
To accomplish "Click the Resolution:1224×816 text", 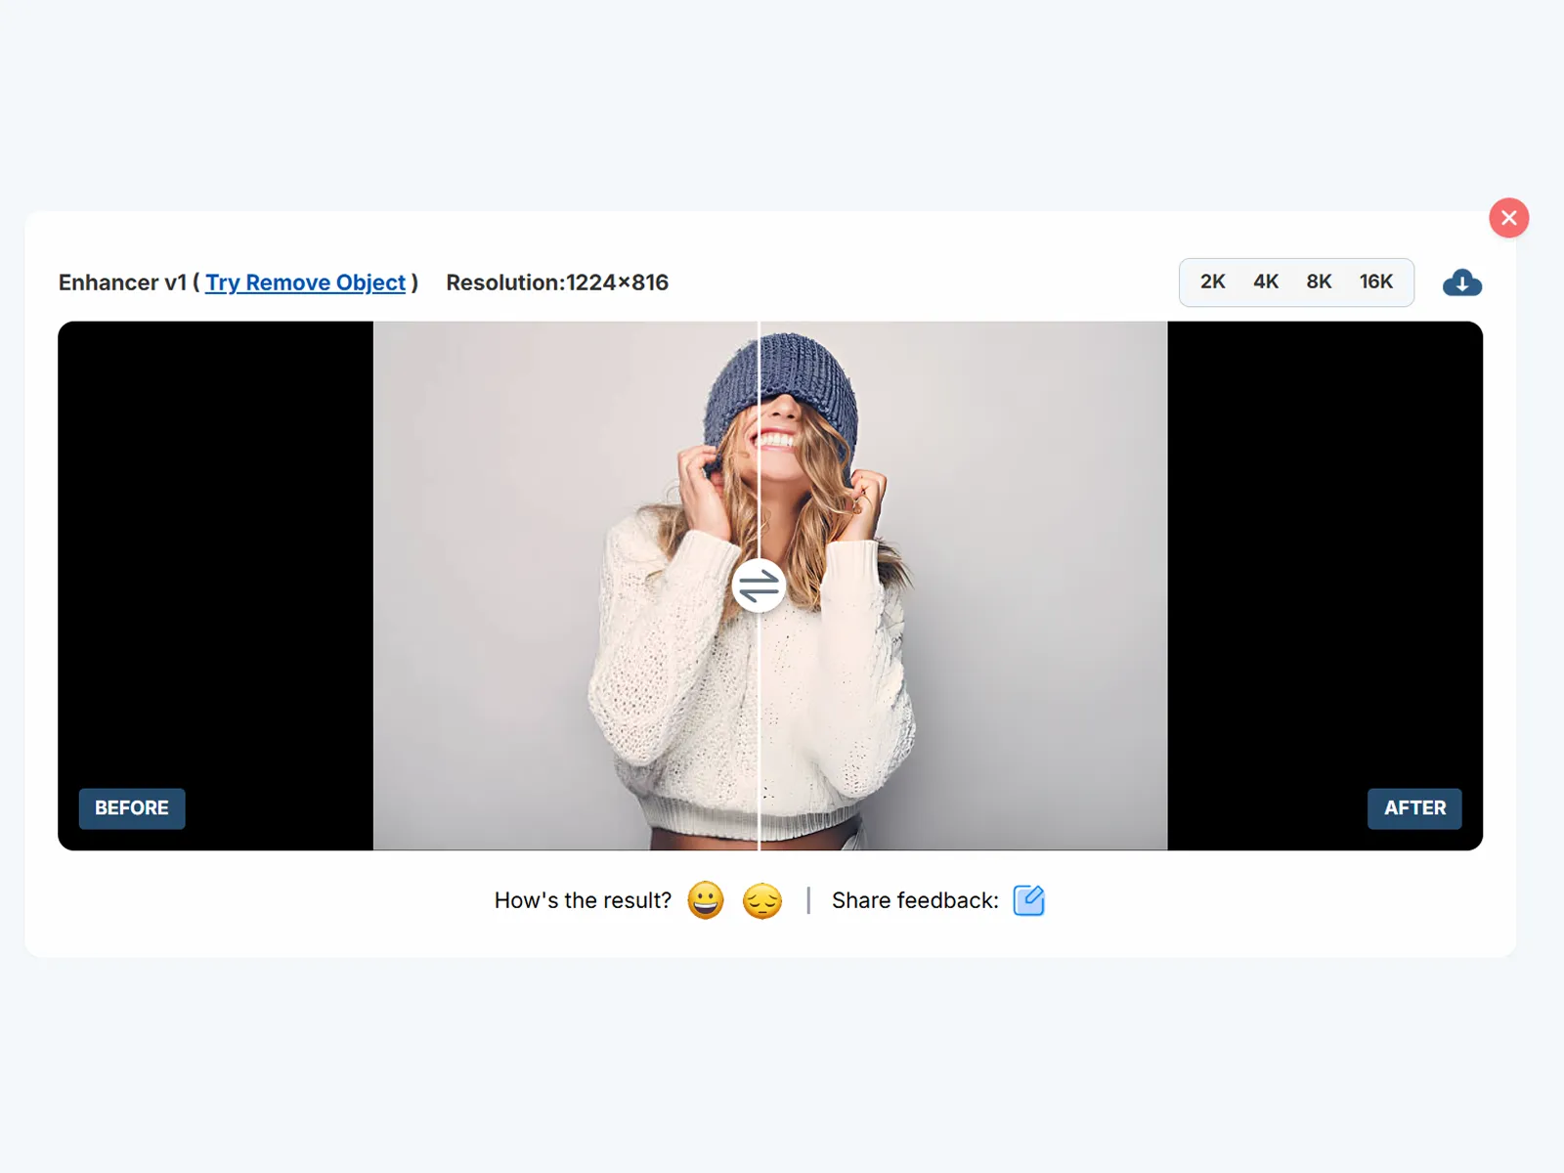I will coord(557,282).
